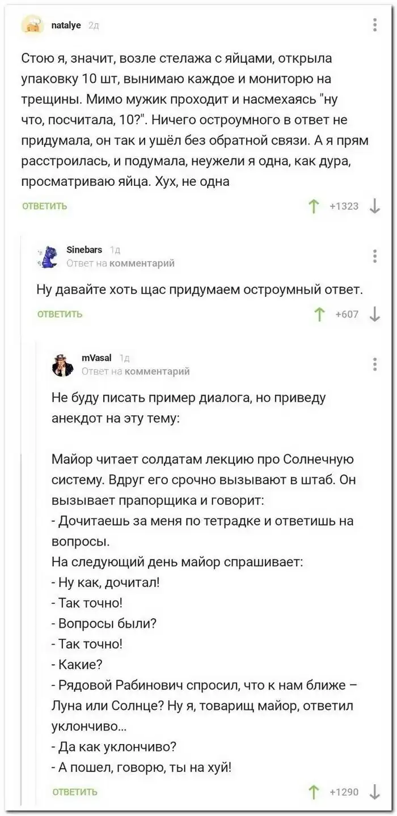Open mVasal's avatar image

pos(63,364)
